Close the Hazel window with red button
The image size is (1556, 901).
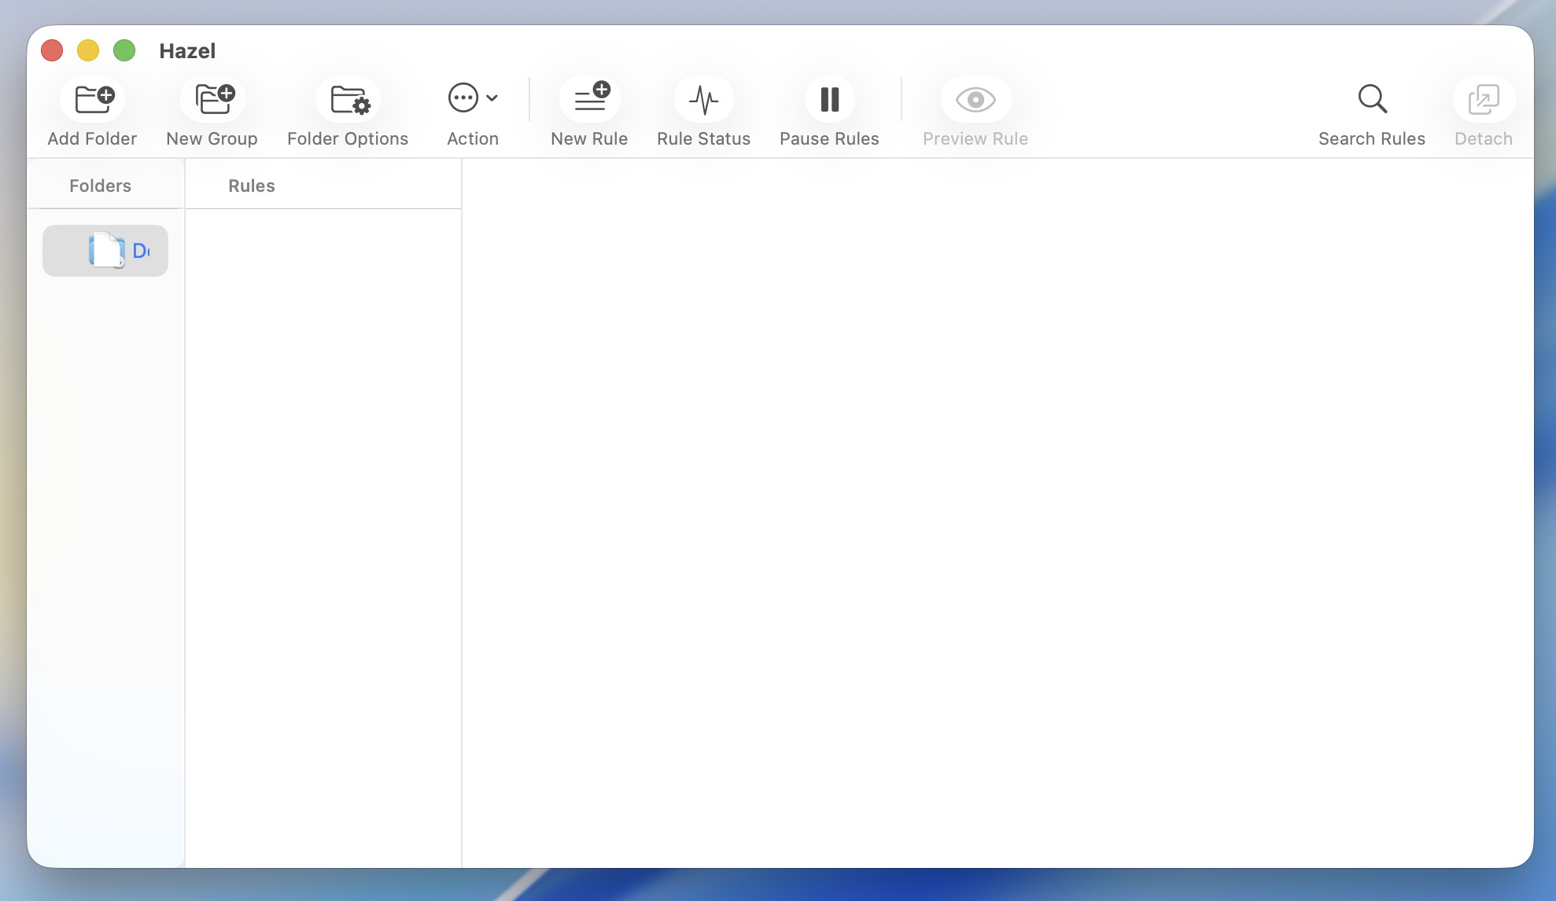click(x=52, y=51)
